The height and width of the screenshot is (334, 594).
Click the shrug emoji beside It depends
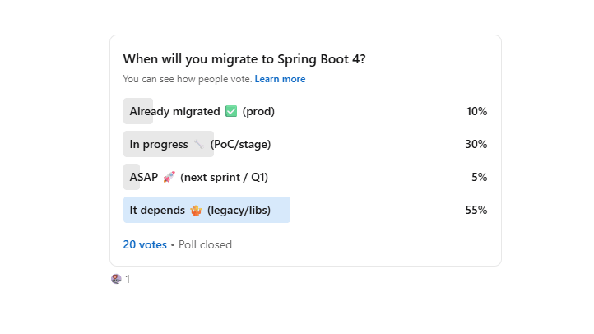click(196, 210)
